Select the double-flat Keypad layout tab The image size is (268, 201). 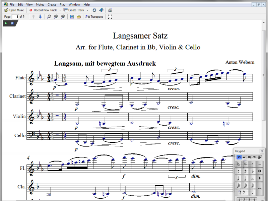coord(259,157)
